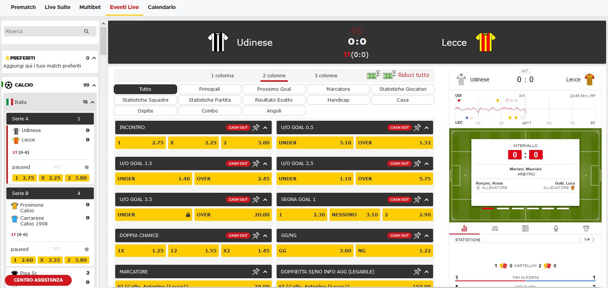Toggle the Principali market filter

pyautogui.click(x=210, y=89)
